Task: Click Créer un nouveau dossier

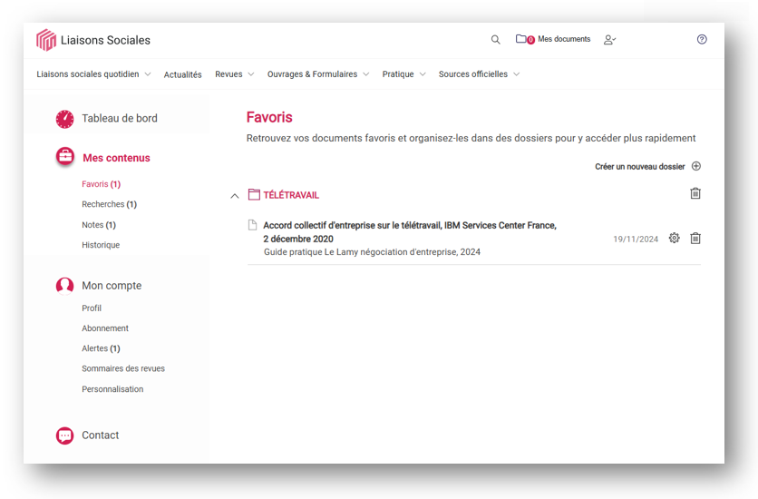Action: coord(639,167)
